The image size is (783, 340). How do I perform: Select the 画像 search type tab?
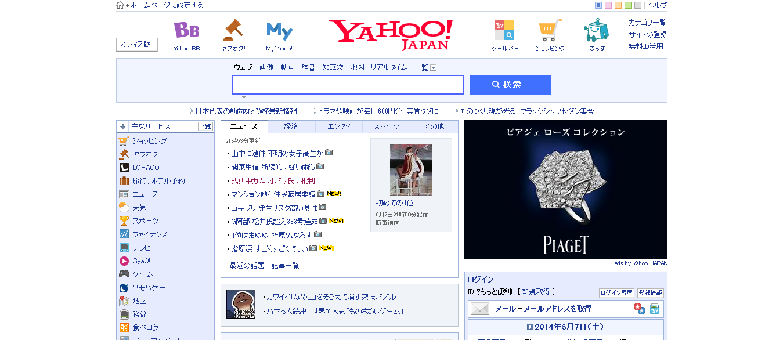point(266,67)
